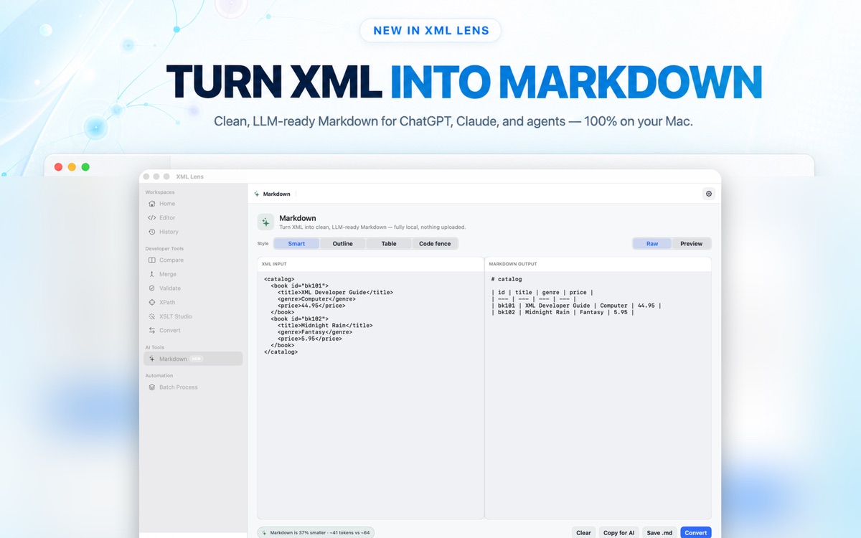Click the green sparkle icon beside Markdown heading

tap(265, 222)
